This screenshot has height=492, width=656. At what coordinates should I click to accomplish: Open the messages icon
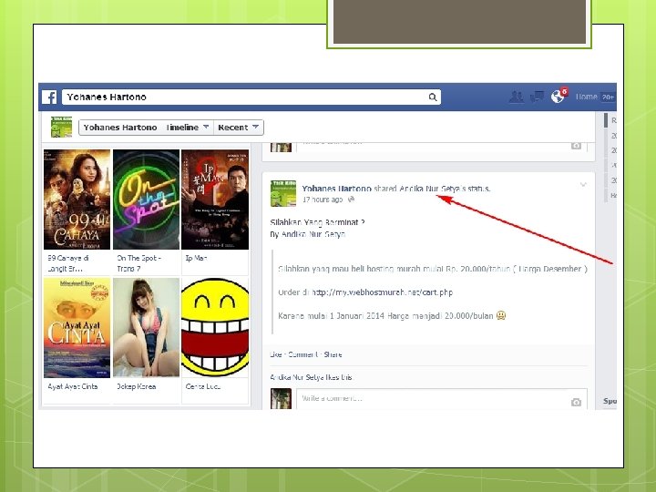click(x=537, y=97)
